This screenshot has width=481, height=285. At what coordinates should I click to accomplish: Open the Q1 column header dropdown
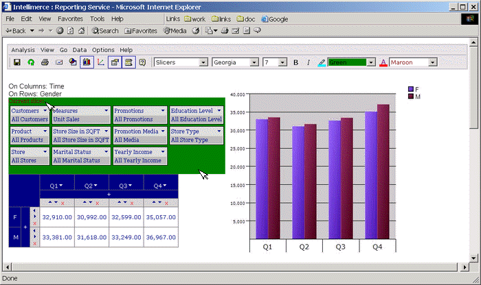[x=60, y=186]
